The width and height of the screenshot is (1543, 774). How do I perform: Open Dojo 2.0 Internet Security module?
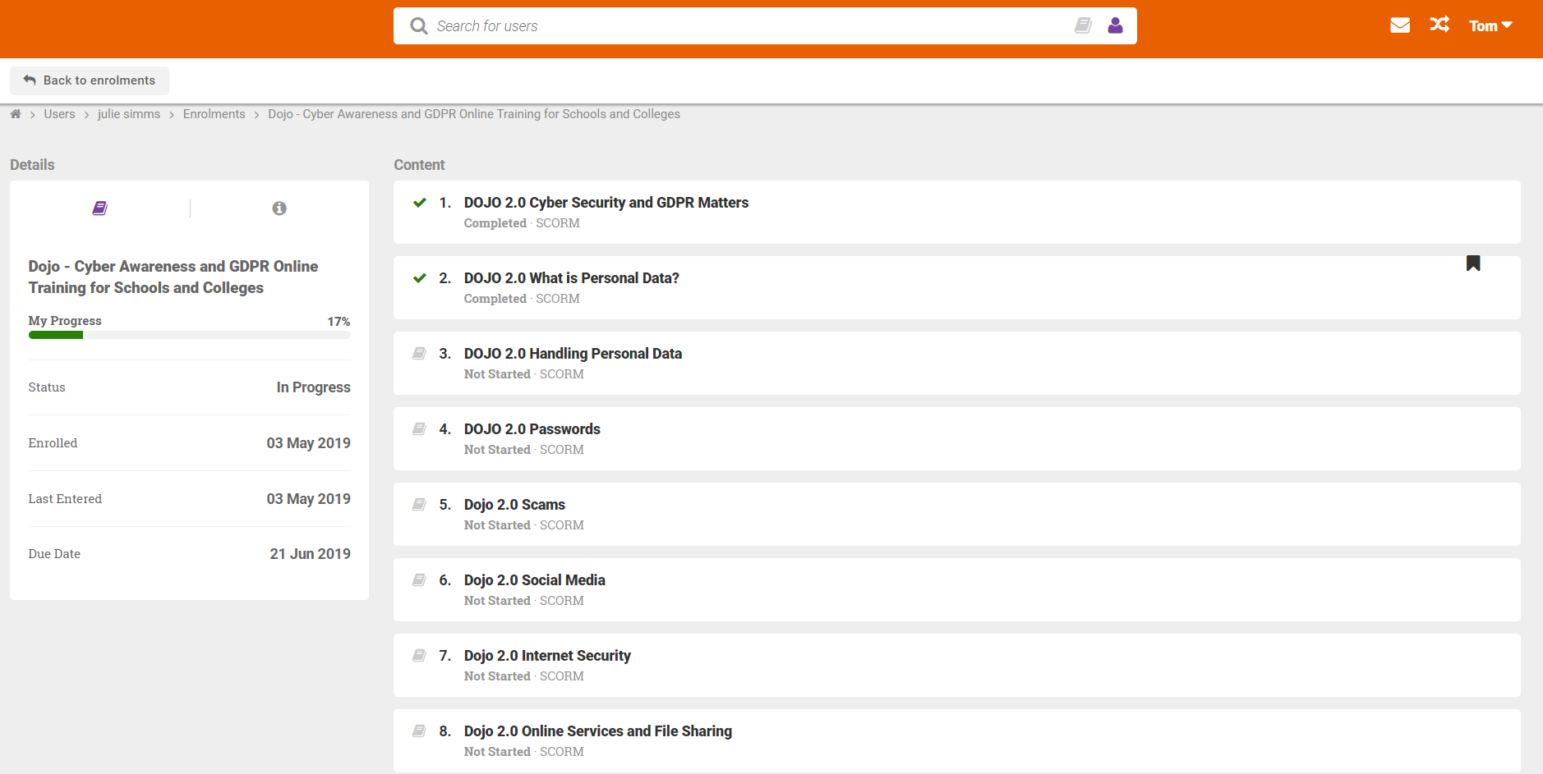[547, 656]
